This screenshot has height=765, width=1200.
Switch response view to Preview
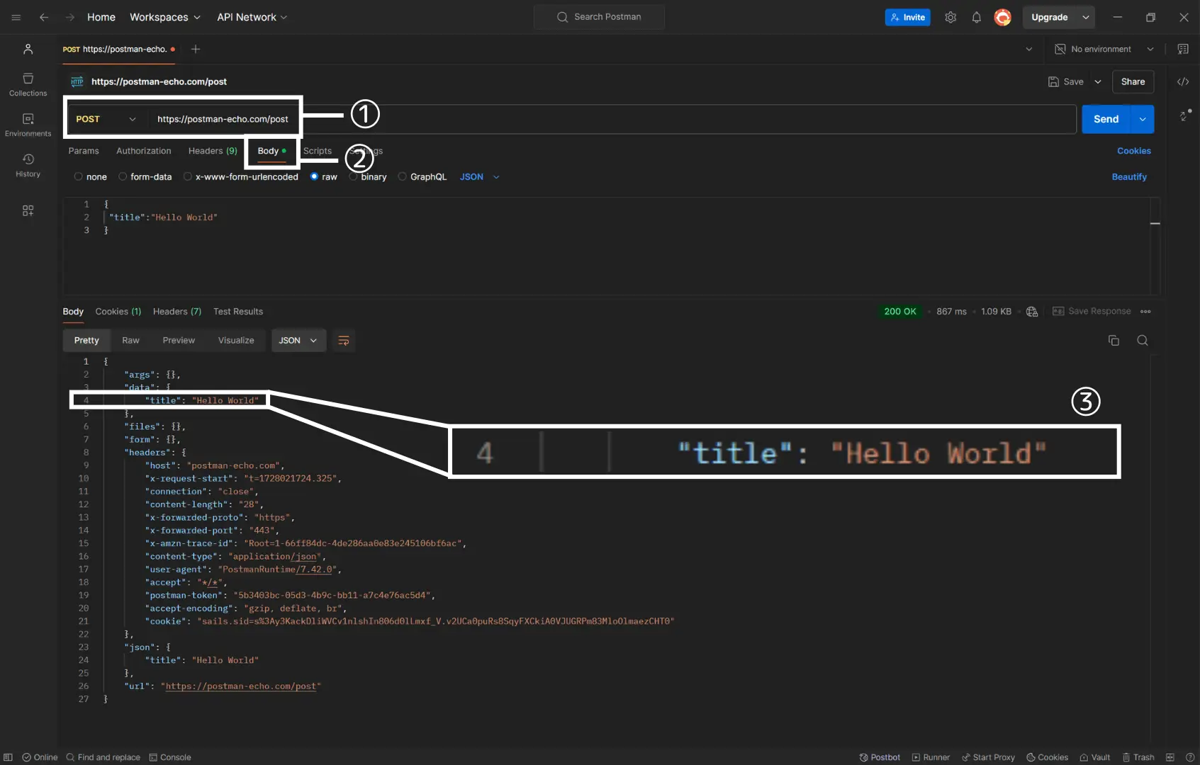pyautogui.click(x=179, y=341)
